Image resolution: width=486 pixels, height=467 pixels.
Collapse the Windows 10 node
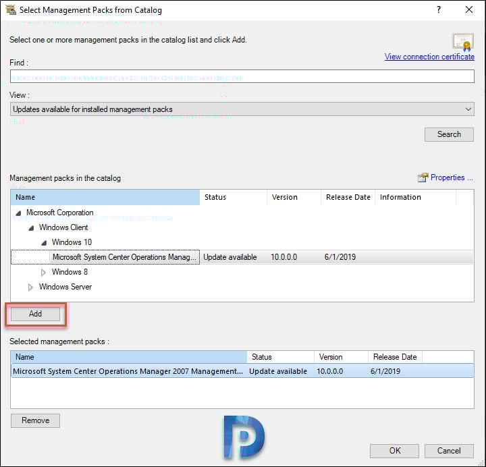pyautogui.click(x=44, y=243)
